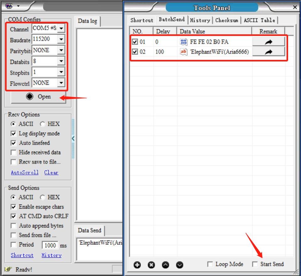The height and width of the screenshot is (276, 301).
Task: Expand the Baudrate dropdown
Action: coord(61,39)
